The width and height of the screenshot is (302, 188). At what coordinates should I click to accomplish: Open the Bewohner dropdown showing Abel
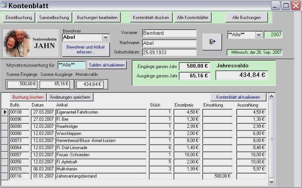[105, 37]
